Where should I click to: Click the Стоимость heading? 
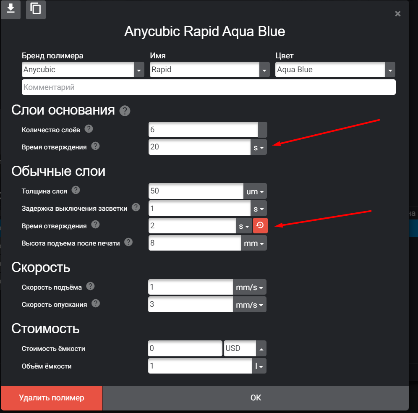(46, 329)
